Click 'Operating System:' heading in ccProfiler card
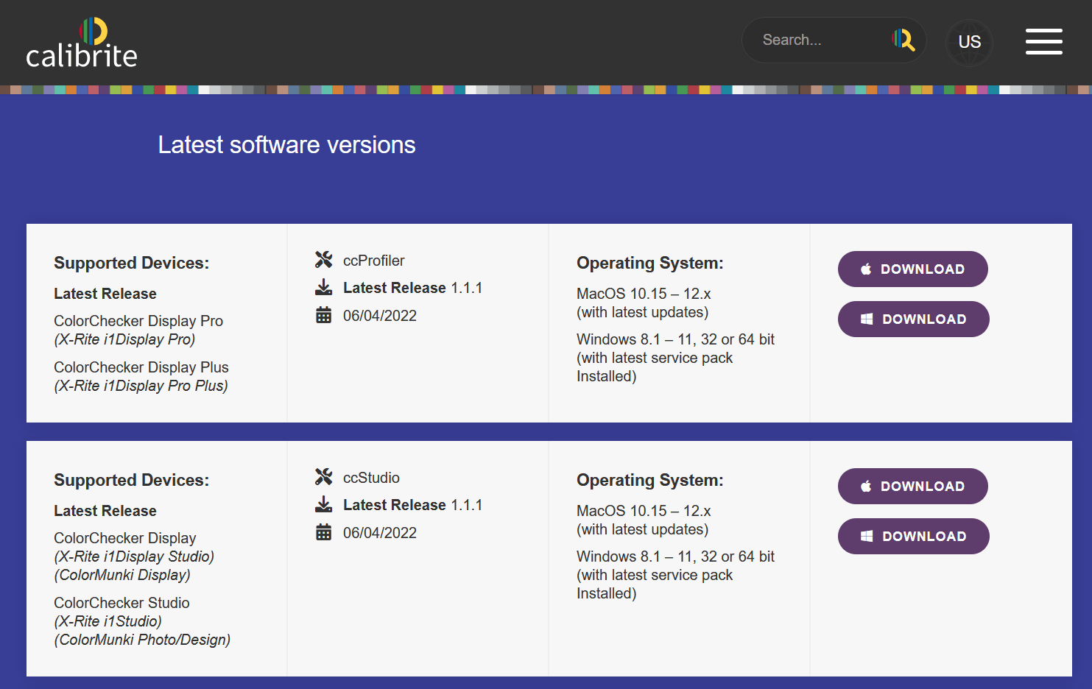 650,263
